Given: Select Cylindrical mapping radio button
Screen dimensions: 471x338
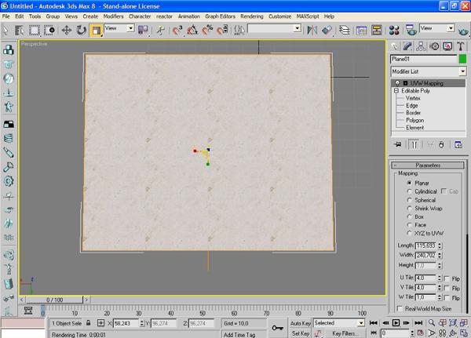Looking at the screenshot, I should [x=410, y=191].
